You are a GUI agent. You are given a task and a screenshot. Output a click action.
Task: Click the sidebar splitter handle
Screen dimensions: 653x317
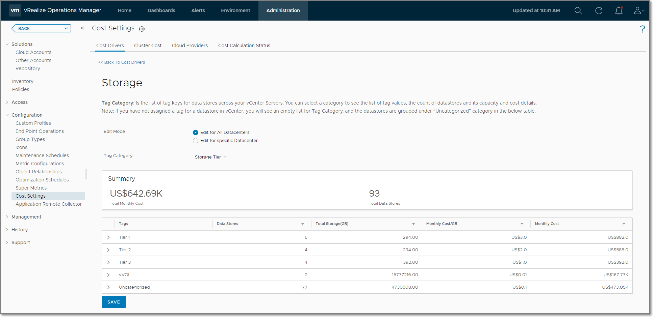[86, 174]
